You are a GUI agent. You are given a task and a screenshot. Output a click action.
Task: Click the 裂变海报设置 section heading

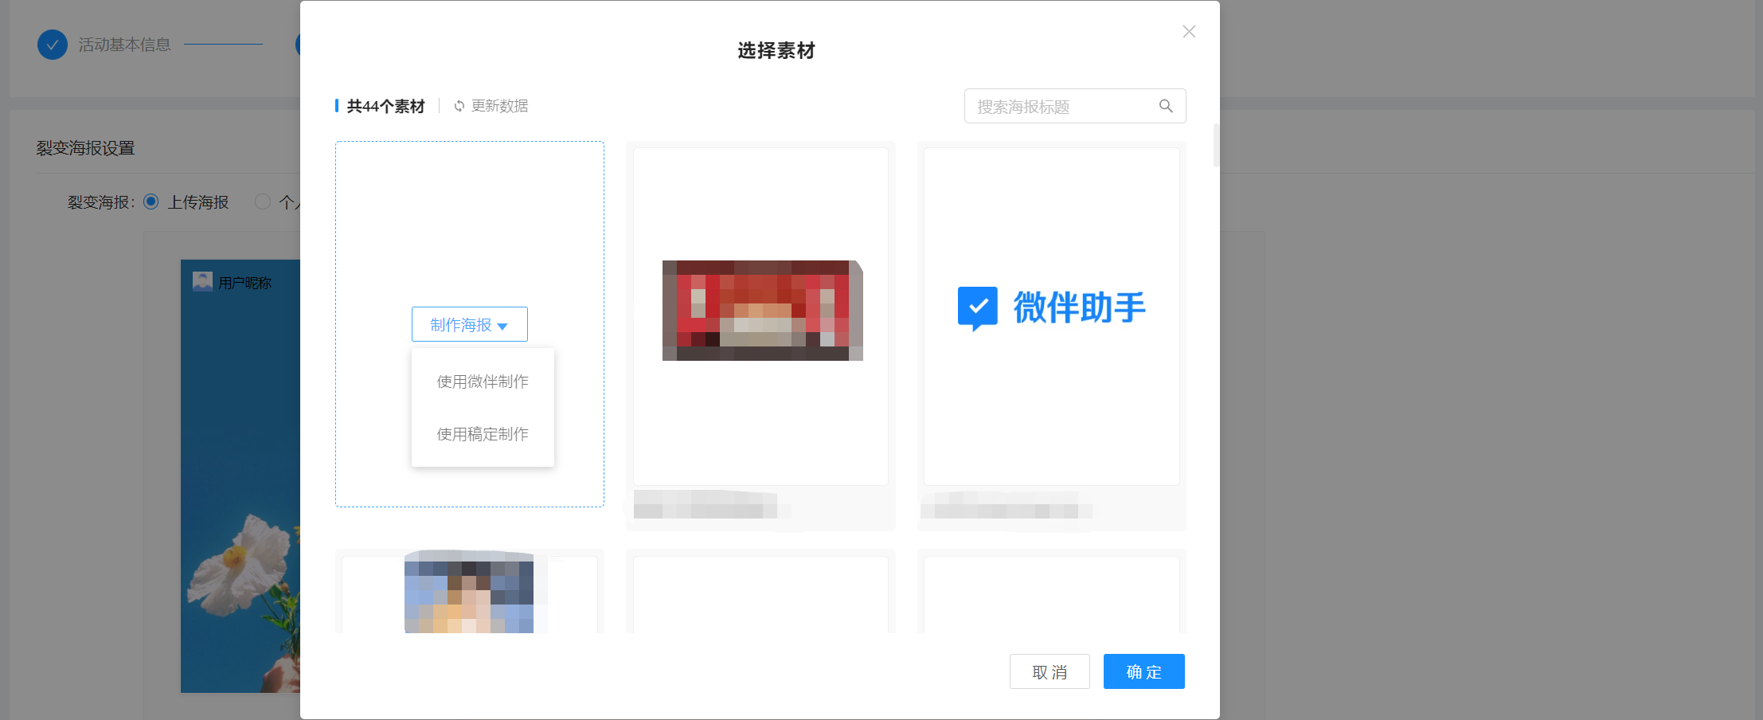pos(85,148)
